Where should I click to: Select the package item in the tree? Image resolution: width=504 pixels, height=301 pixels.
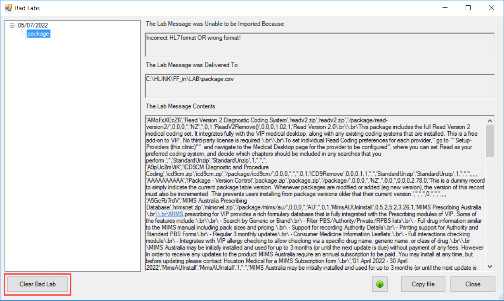click(38, 34)
